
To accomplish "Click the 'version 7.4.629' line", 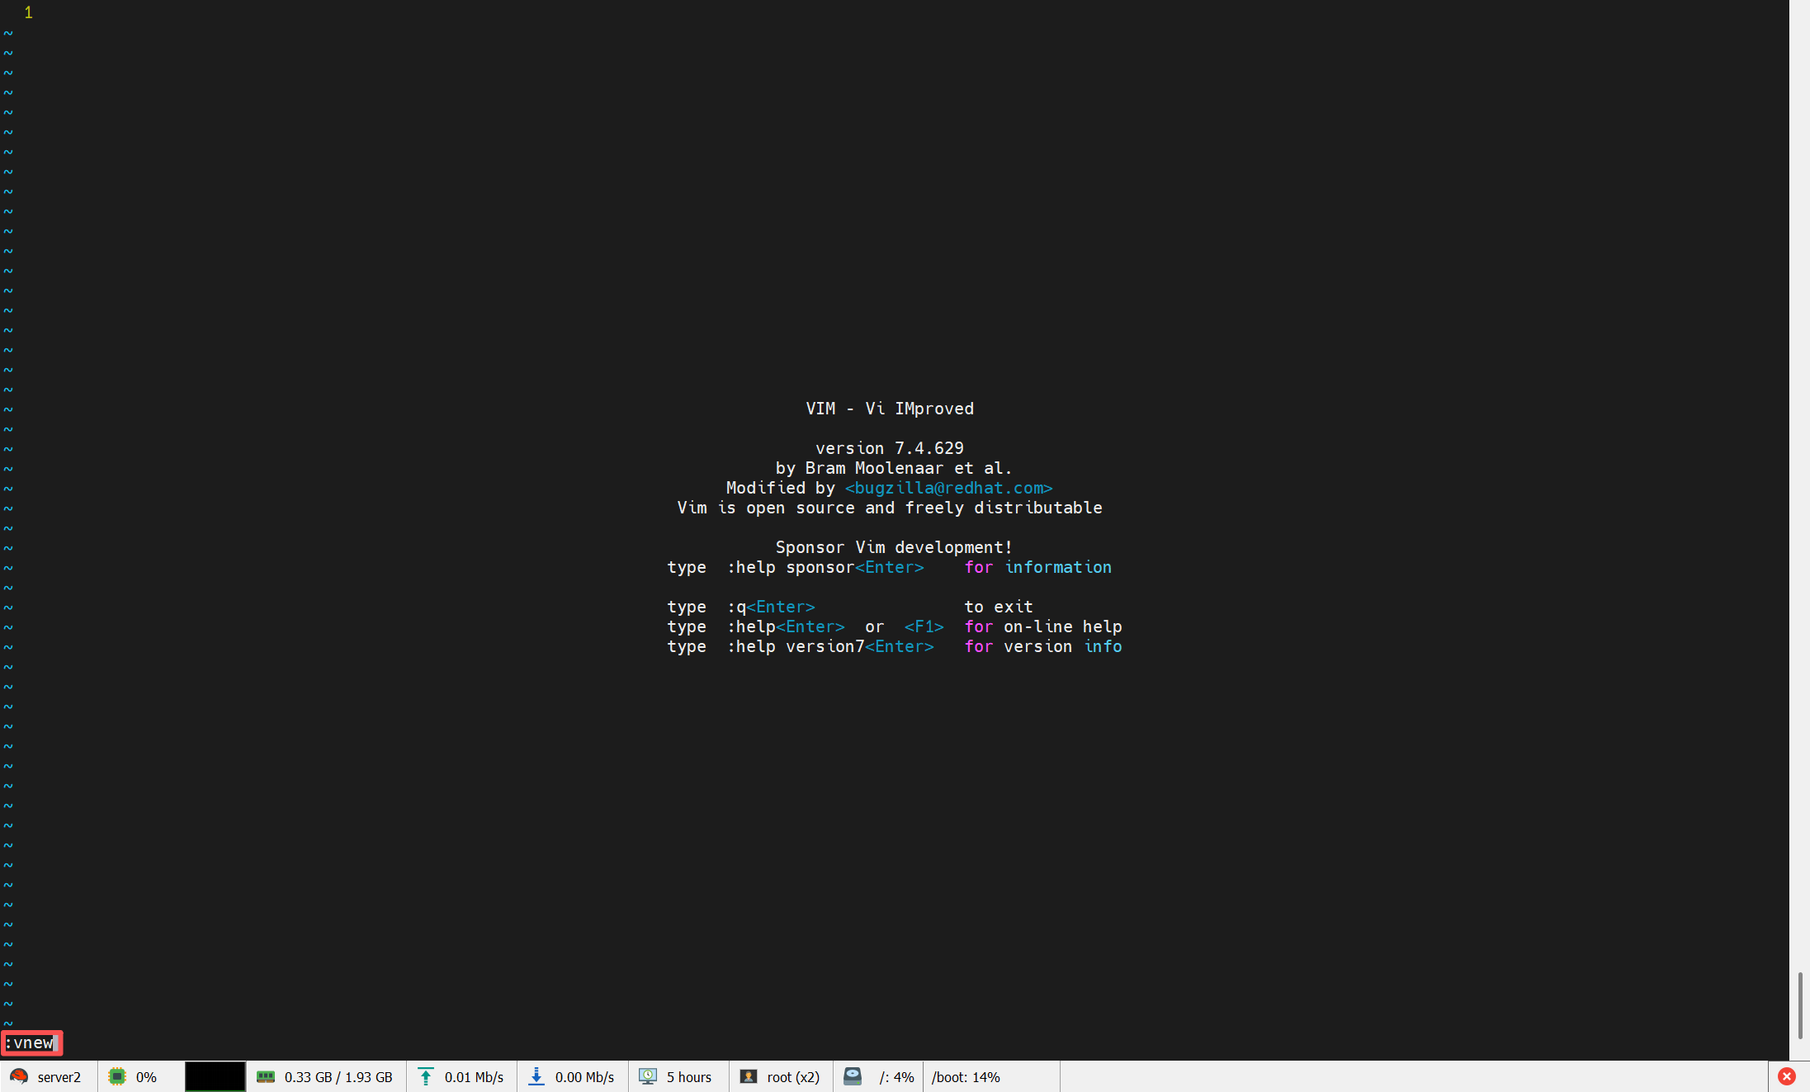I will 890,448.
